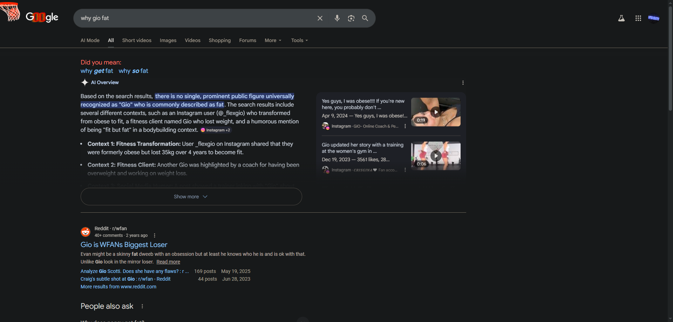Open the Tools dropdown
This screenshot has width=673, height=322.
299,40
